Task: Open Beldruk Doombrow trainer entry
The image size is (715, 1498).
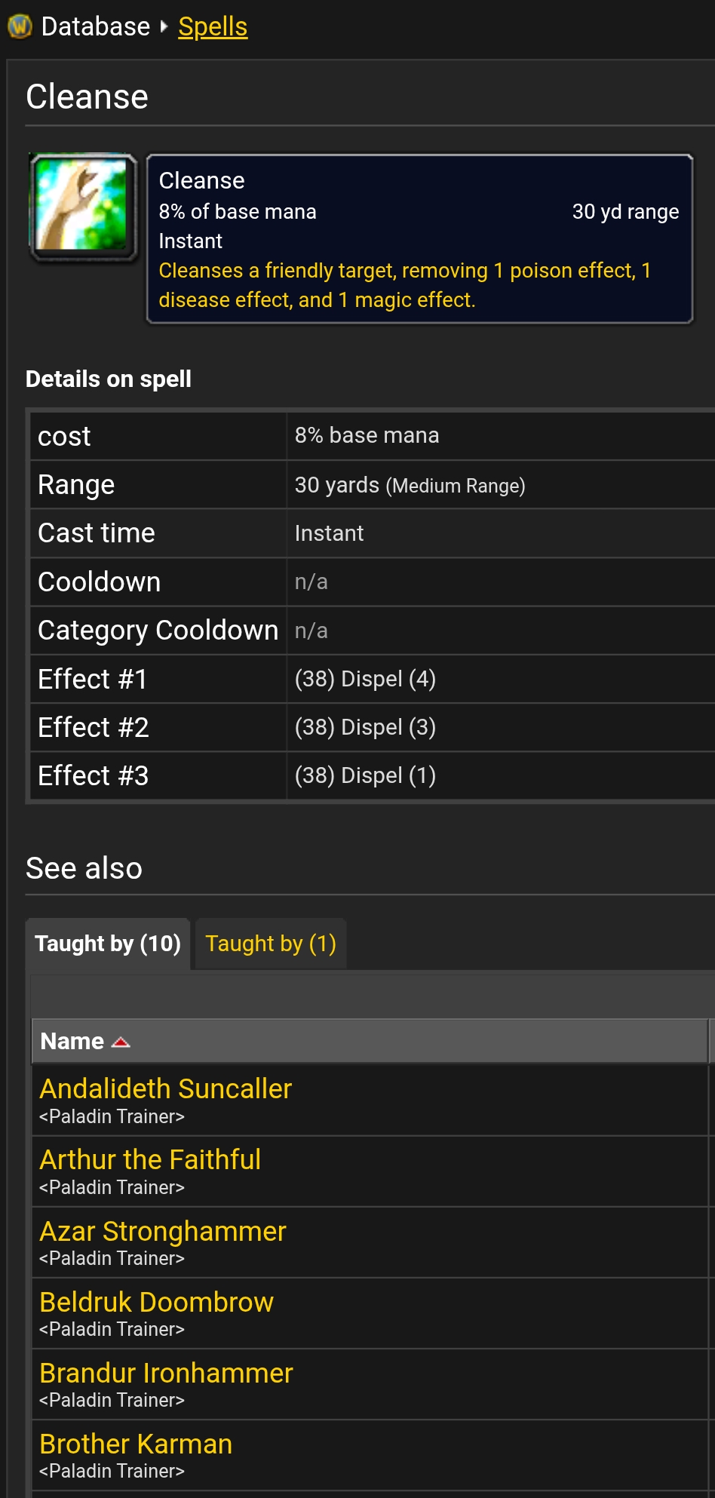Action: 156,1302
